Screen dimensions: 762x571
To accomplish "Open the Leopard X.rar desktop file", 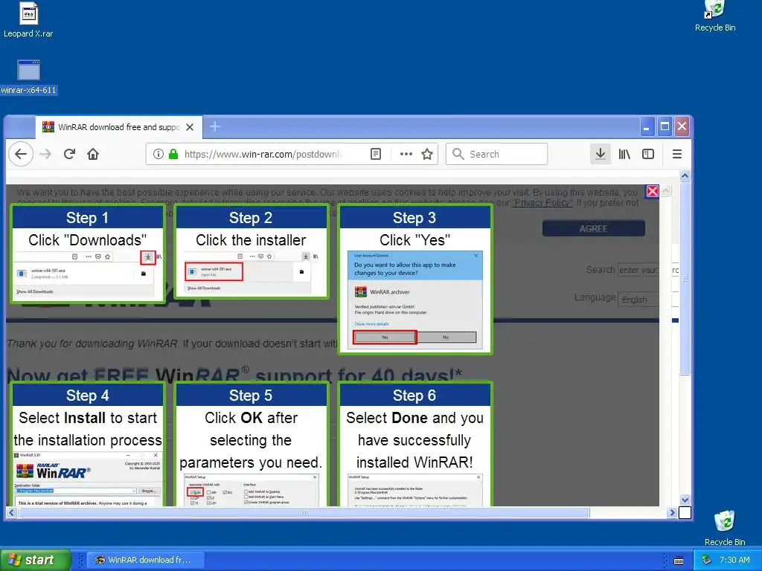I will [28, 20].
